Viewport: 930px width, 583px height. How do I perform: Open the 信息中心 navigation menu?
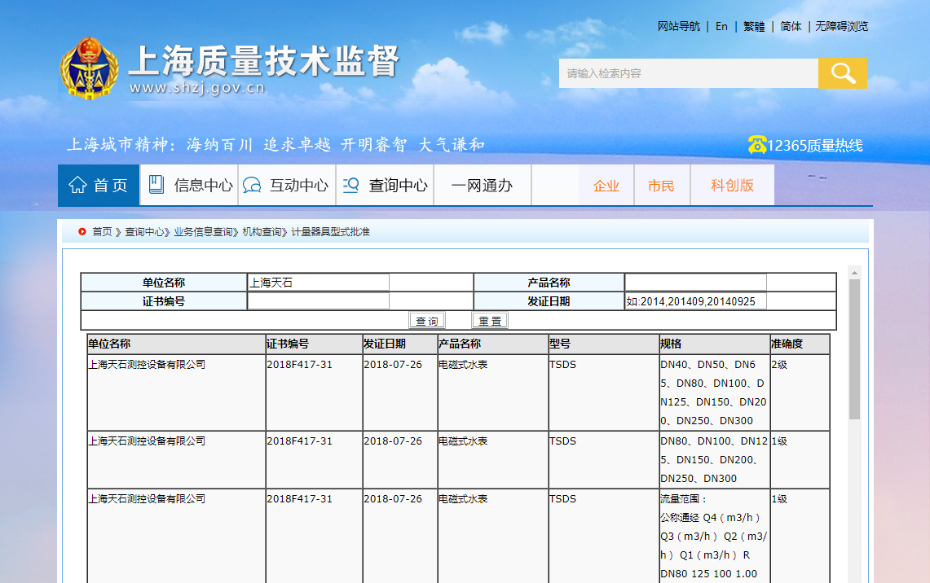coord(189,186)
